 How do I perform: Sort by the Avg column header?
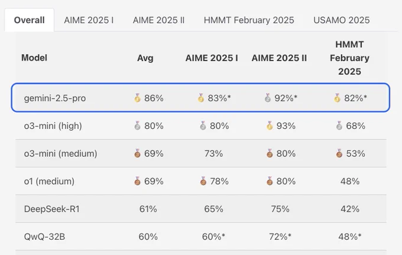145,58
